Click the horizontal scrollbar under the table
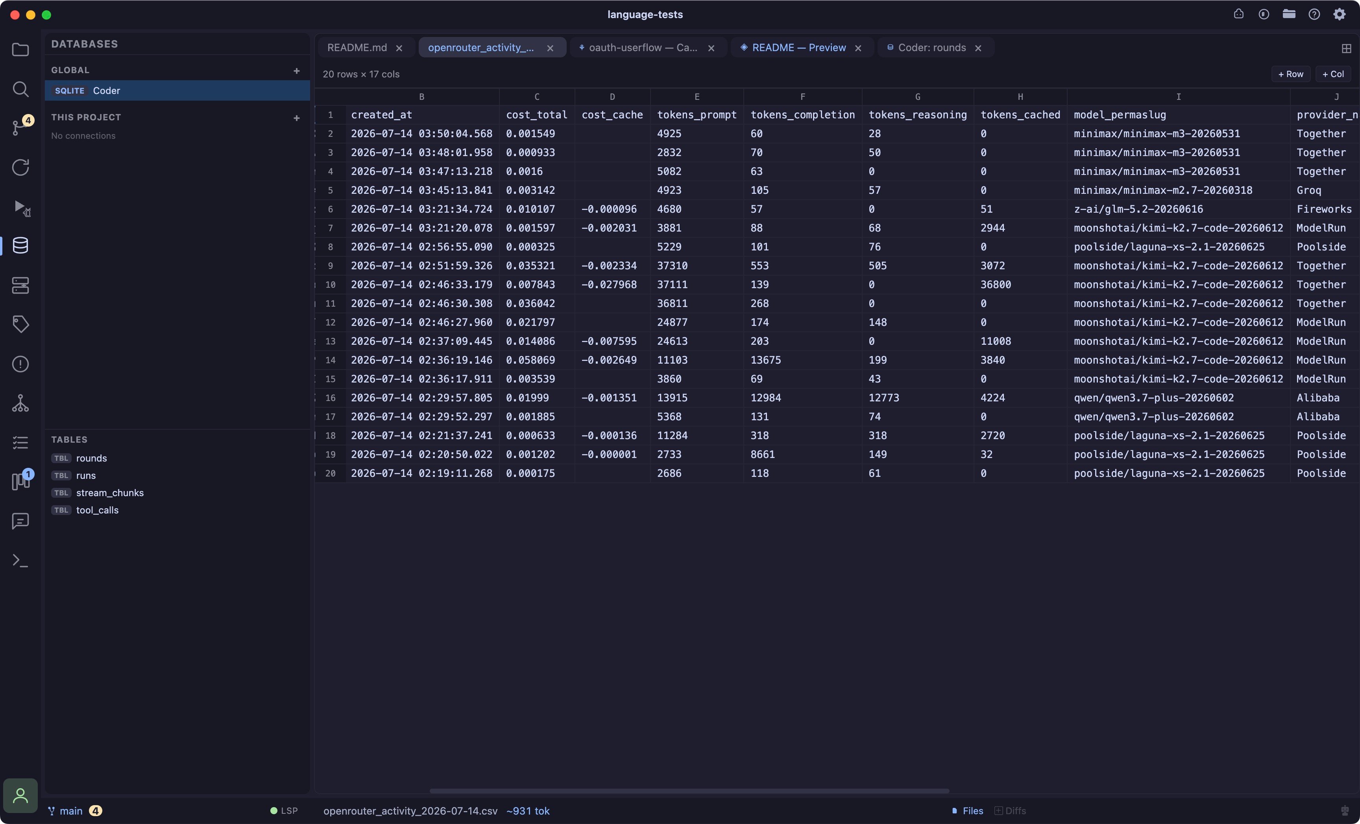Viewport: 1360px width, 824px height. (689, 791)
